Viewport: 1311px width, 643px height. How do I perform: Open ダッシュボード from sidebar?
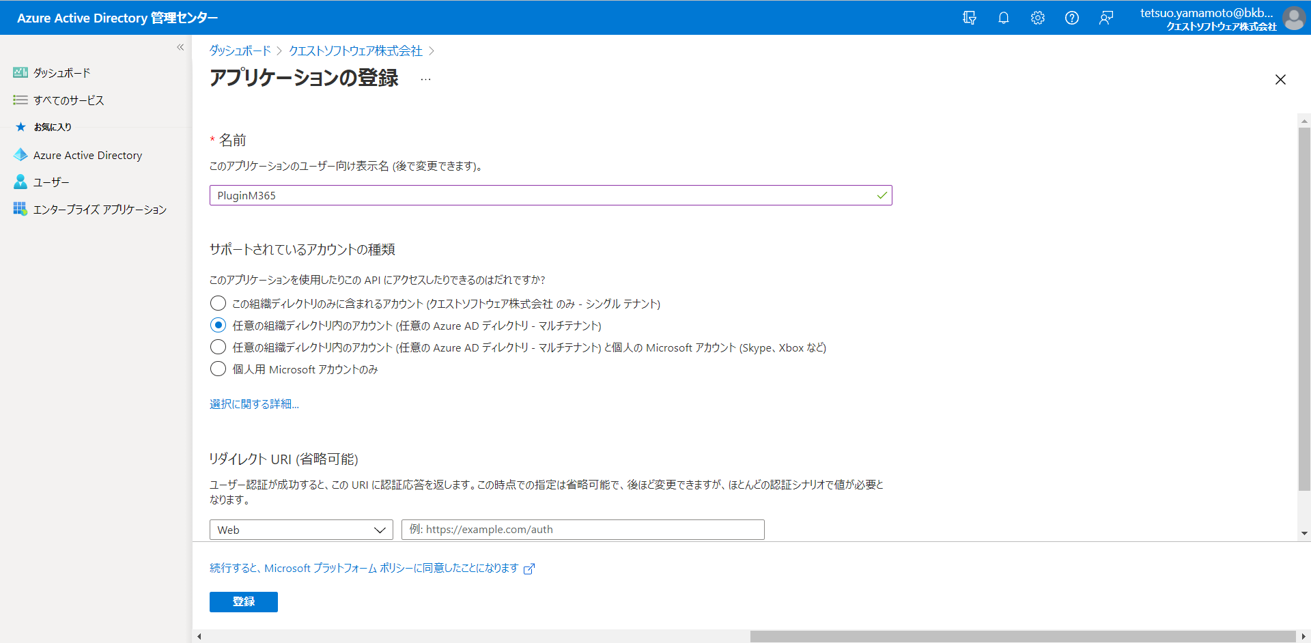[62, 72]
